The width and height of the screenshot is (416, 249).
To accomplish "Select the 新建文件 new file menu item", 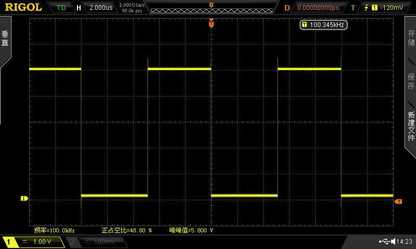I will pos(411,126).
